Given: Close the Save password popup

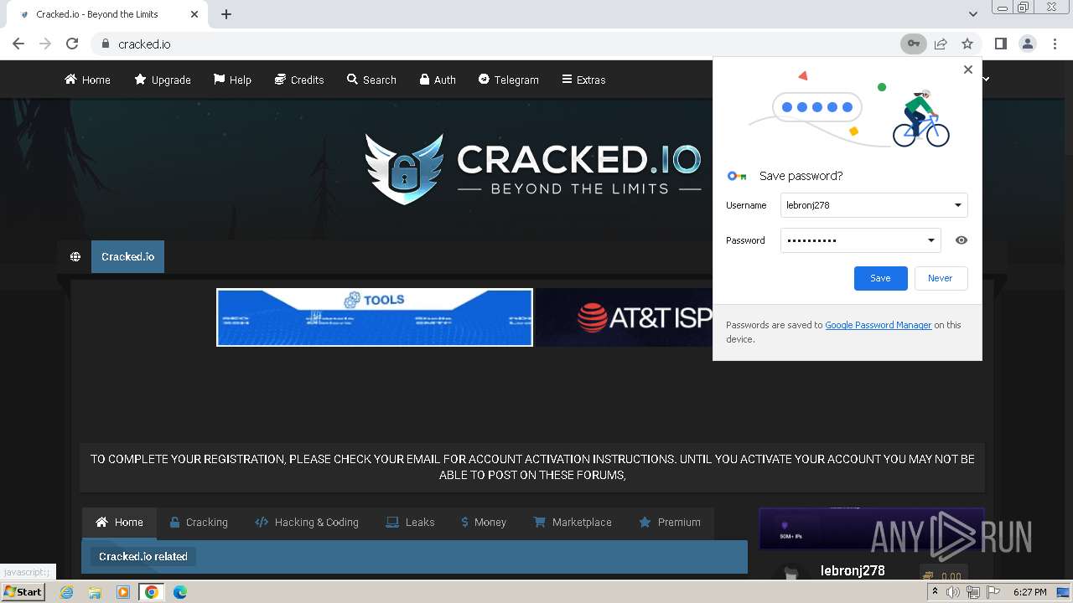Looking at the screenshot, I should pyautogui.click(x=968, y=70).
